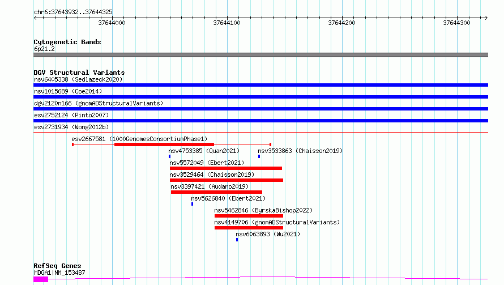Click the blue bar under nsv6405338
The image size is (504, 285).
[260, 85]
